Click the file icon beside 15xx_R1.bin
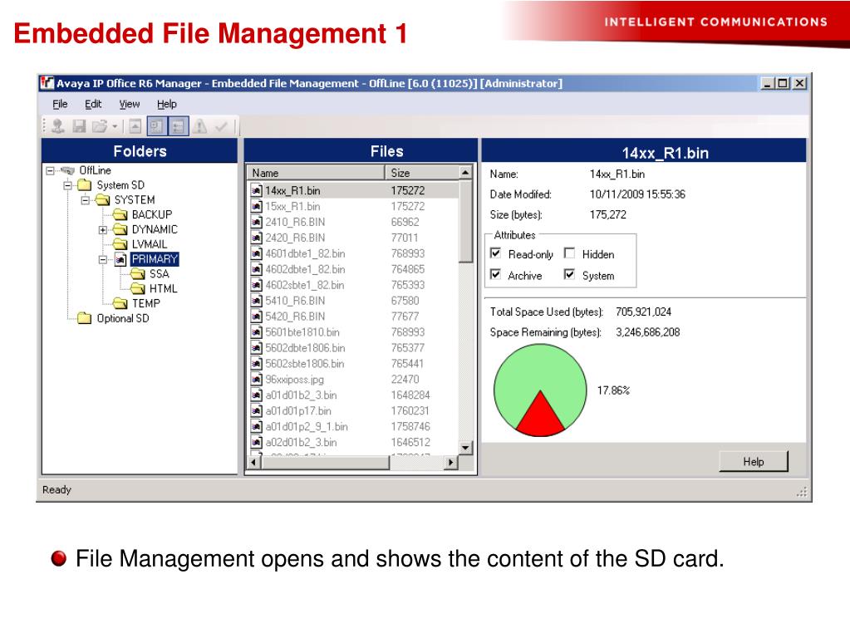Screen dimensions: 850x638 coord(257,207)
